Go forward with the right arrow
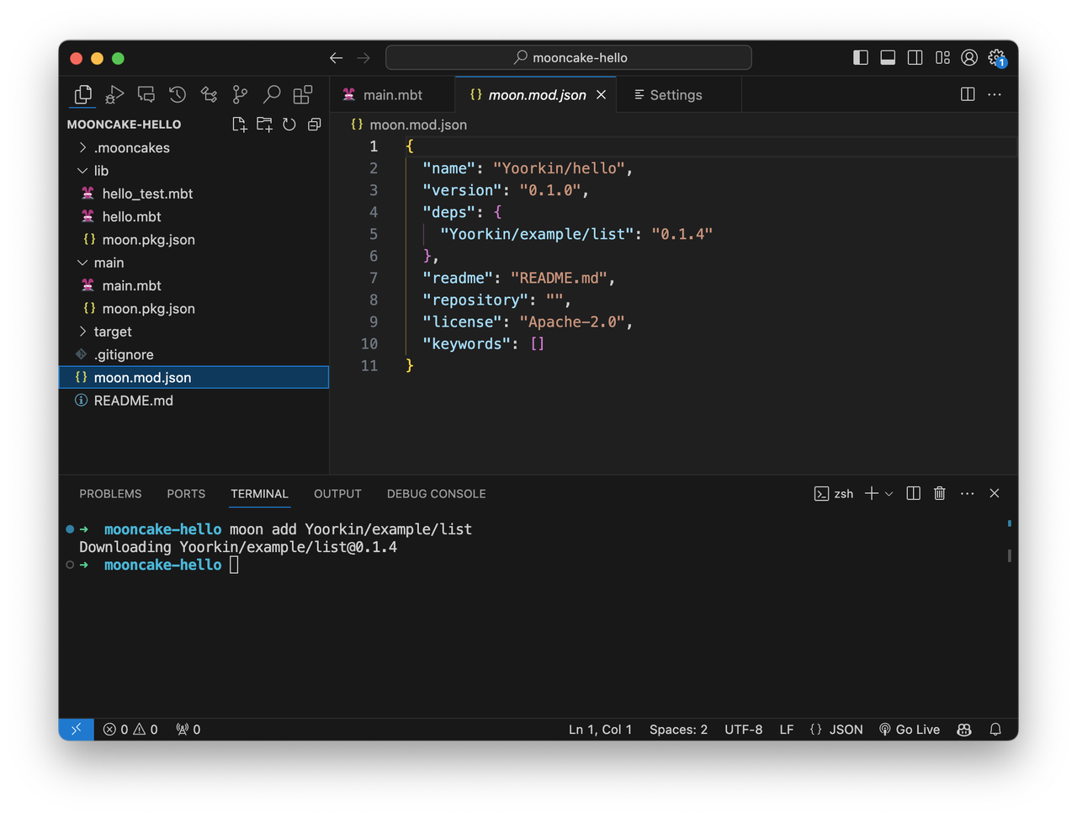This screenshot has width=1077, height=818. pos(363,58)
